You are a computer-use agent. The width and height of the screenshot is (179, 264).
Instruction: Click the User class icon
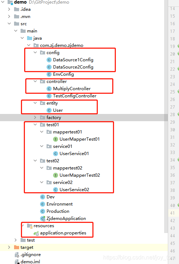[x=49, y=110]
